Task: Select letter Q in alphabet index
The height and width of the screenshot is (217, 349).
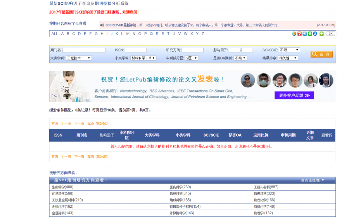Action: click(x=151, y=34)
